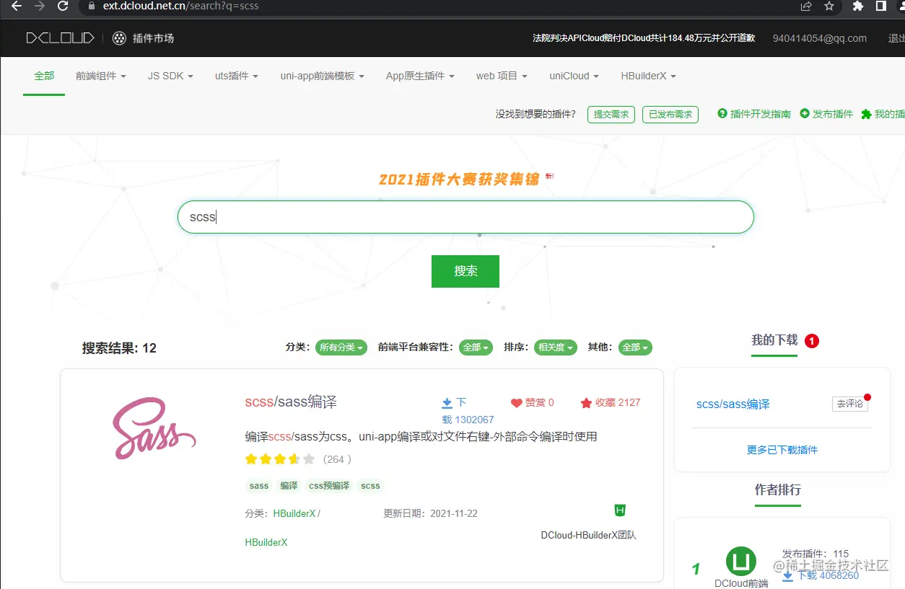Open the browser extensions puzzle icon
Screen dimensions: 905x589
coord(858,6)
